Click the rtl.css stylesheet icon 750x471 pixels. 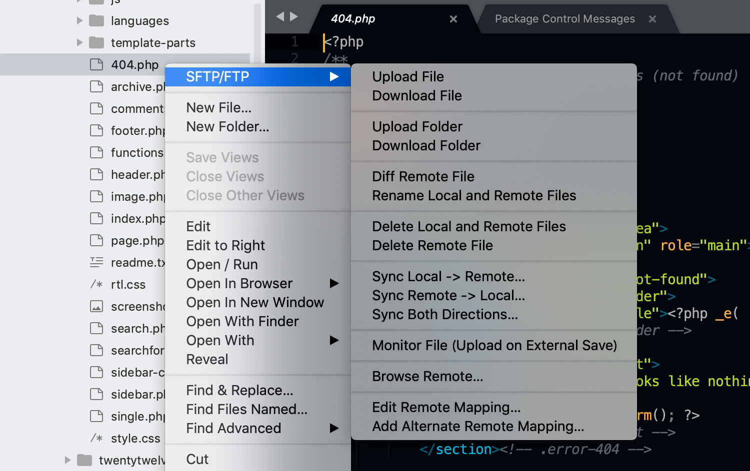pyautogui.click(x=96, y=284)
